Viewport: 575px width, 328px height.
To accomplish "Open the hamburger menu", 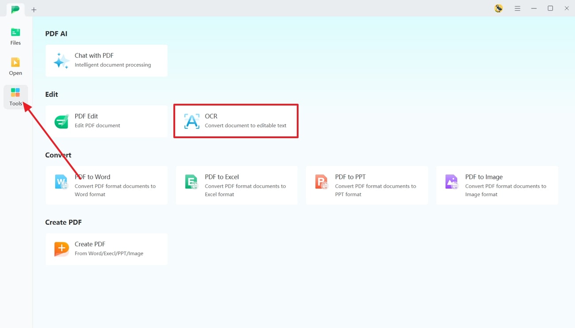I will coord(517,8).
